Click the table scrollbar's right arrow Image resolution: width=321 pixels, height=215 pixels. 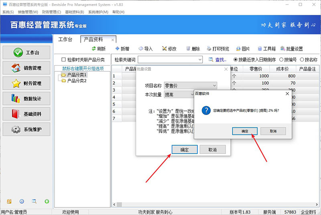pyautogui.click(x=317, y=204)
